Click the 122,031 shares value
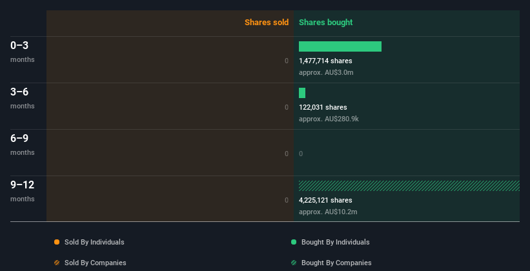The height and width of the screenshot is (271, 530). [x=323, y=107]
